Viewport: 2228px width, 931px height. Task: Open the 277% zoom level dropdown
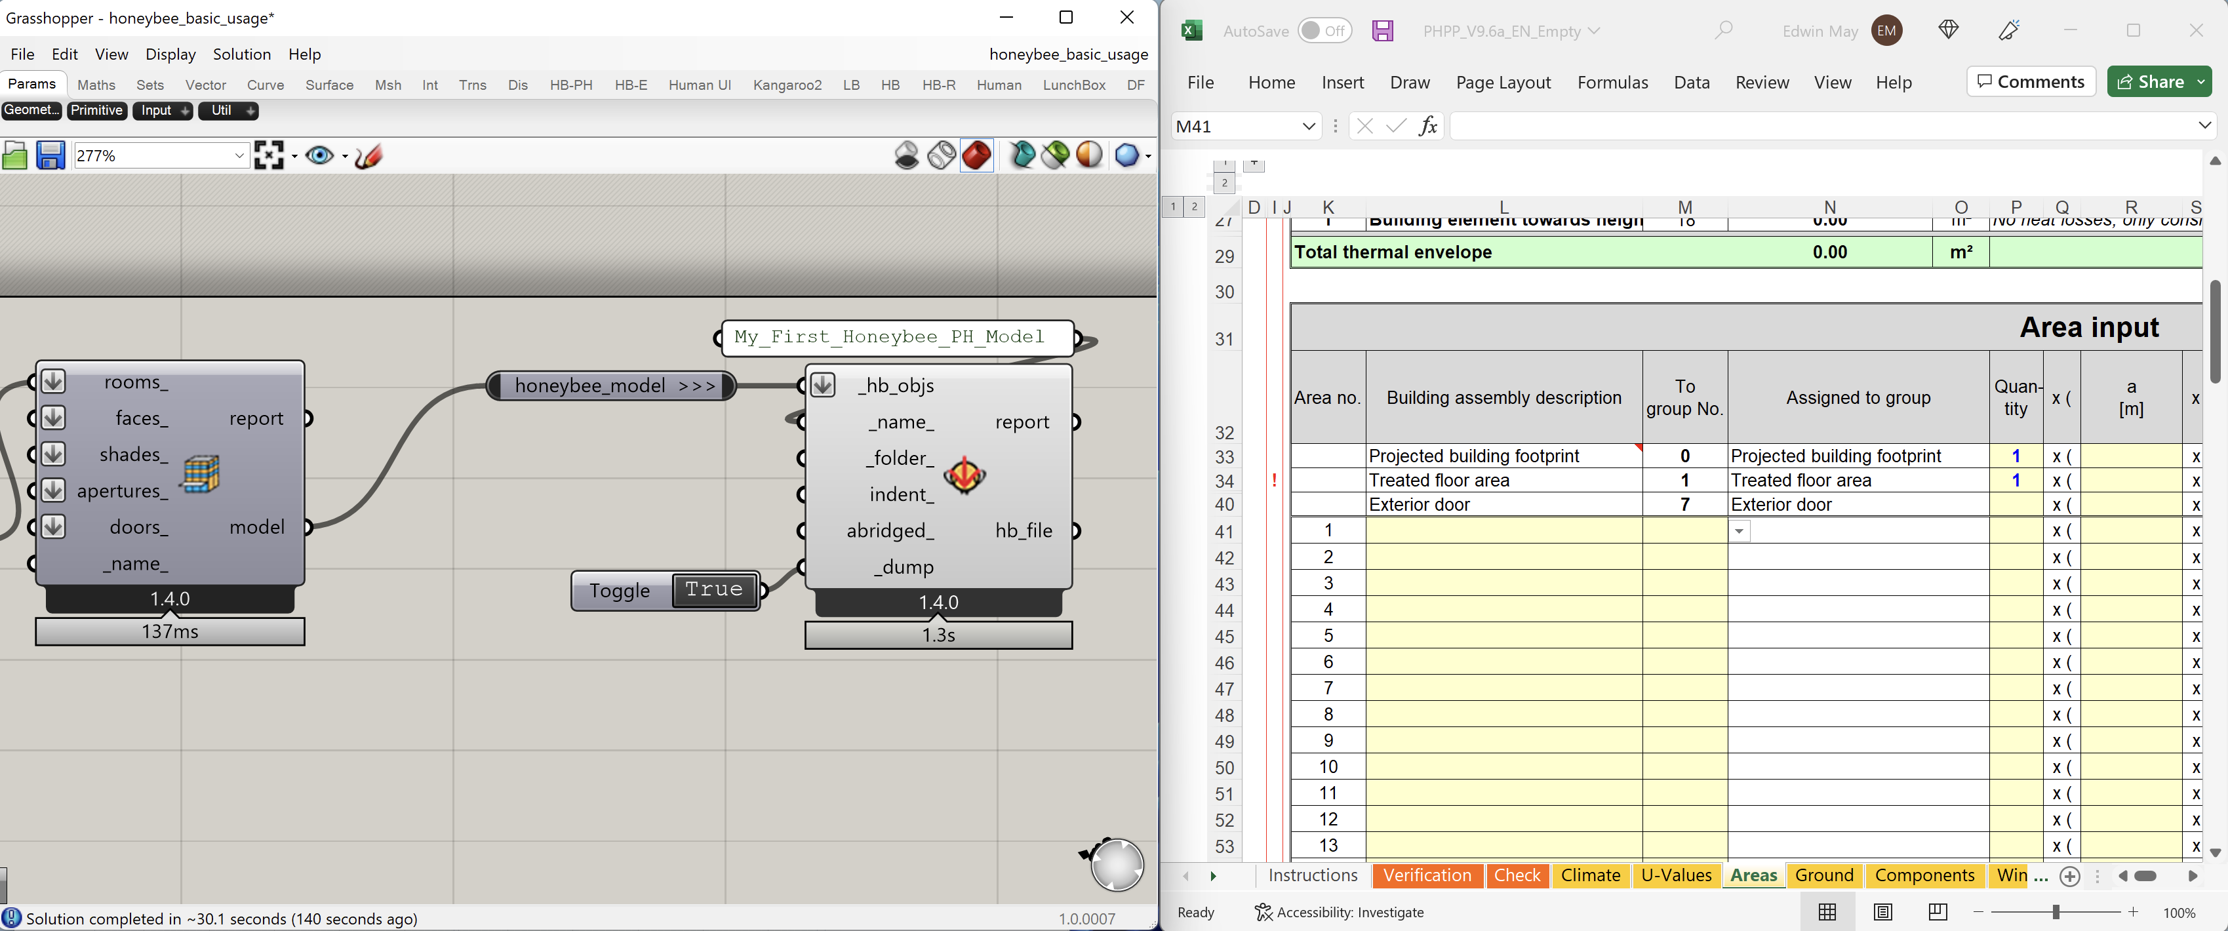(x=239, y=156)
